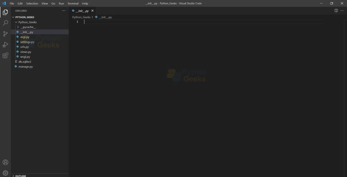
Task: Open the Search view in activity bar
Action: 5,23
